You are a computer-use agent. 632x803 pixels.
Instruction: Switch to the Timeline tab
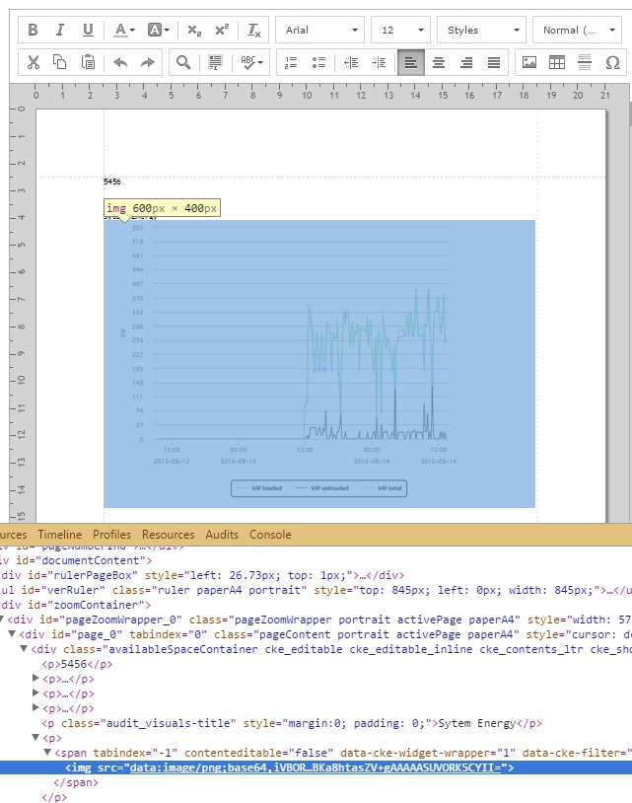click(60, 535)
